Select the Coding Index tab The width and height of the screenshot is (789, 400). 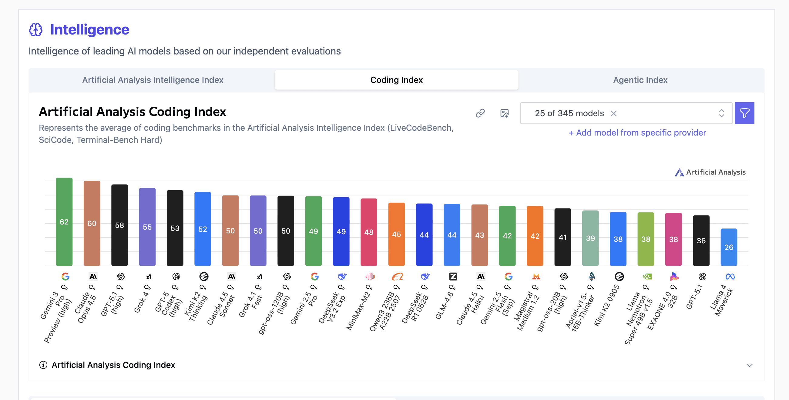point(396,80)
